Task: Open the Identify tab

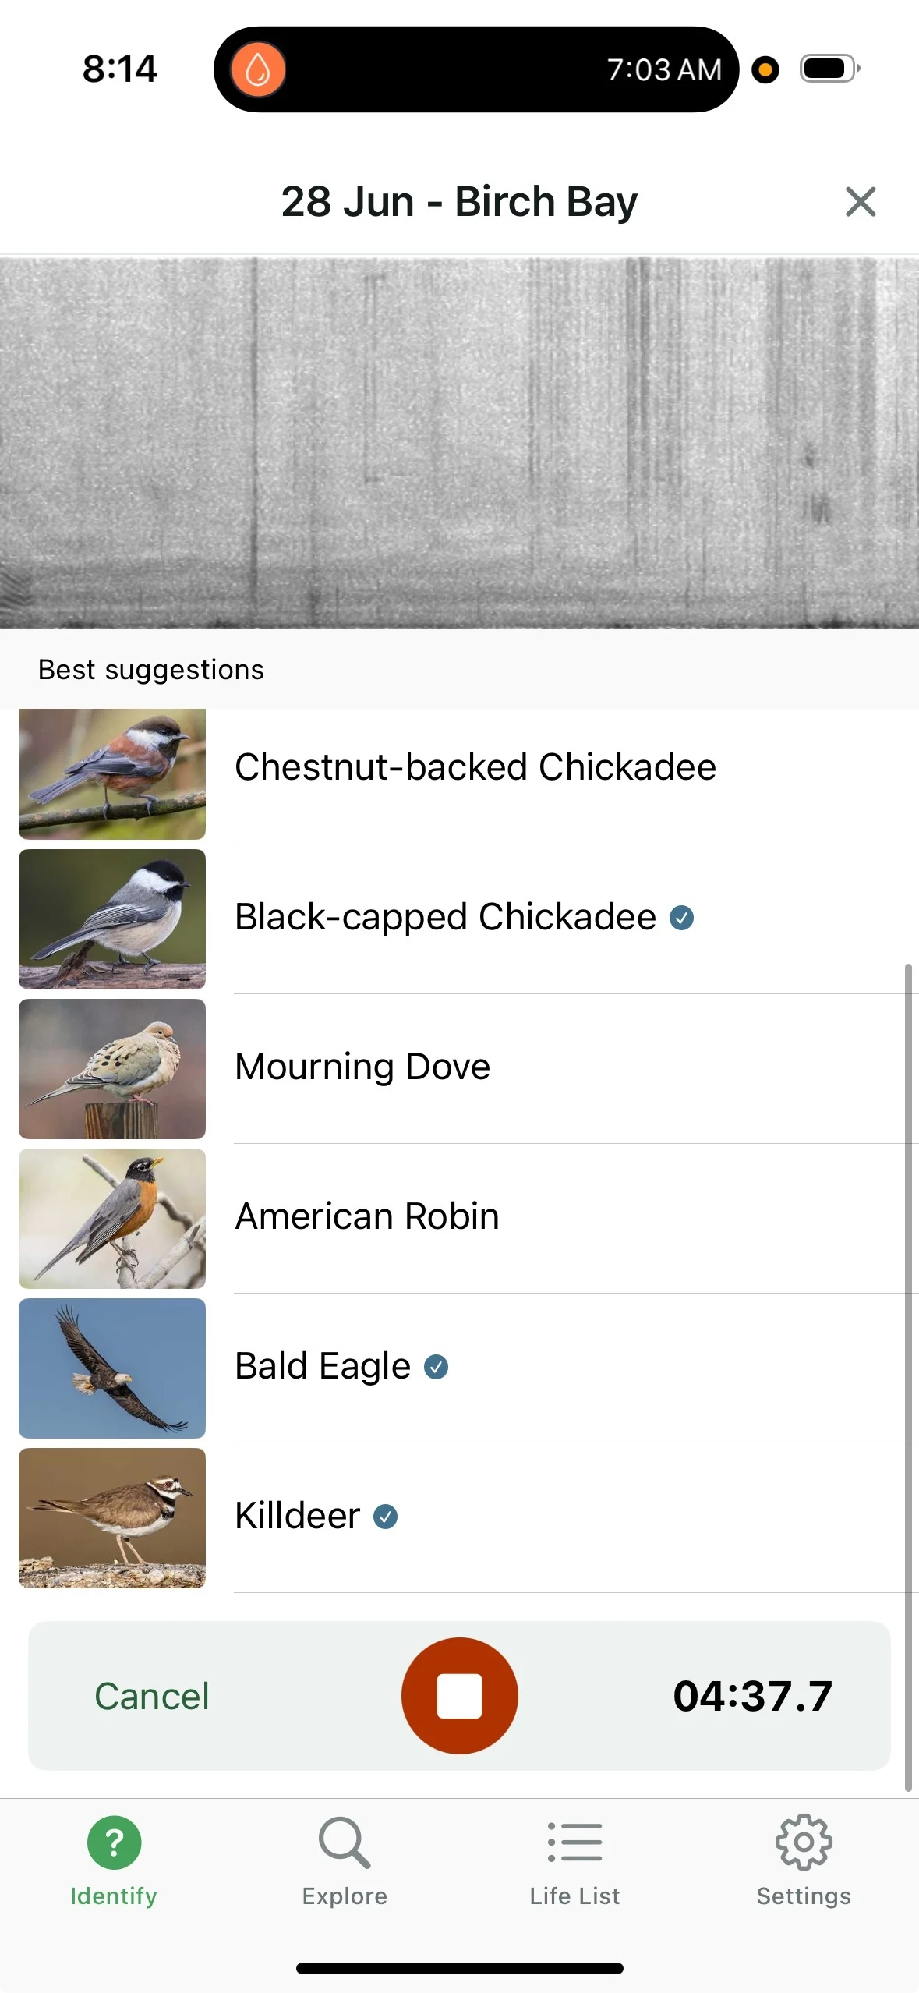Action: point(114,1860)
